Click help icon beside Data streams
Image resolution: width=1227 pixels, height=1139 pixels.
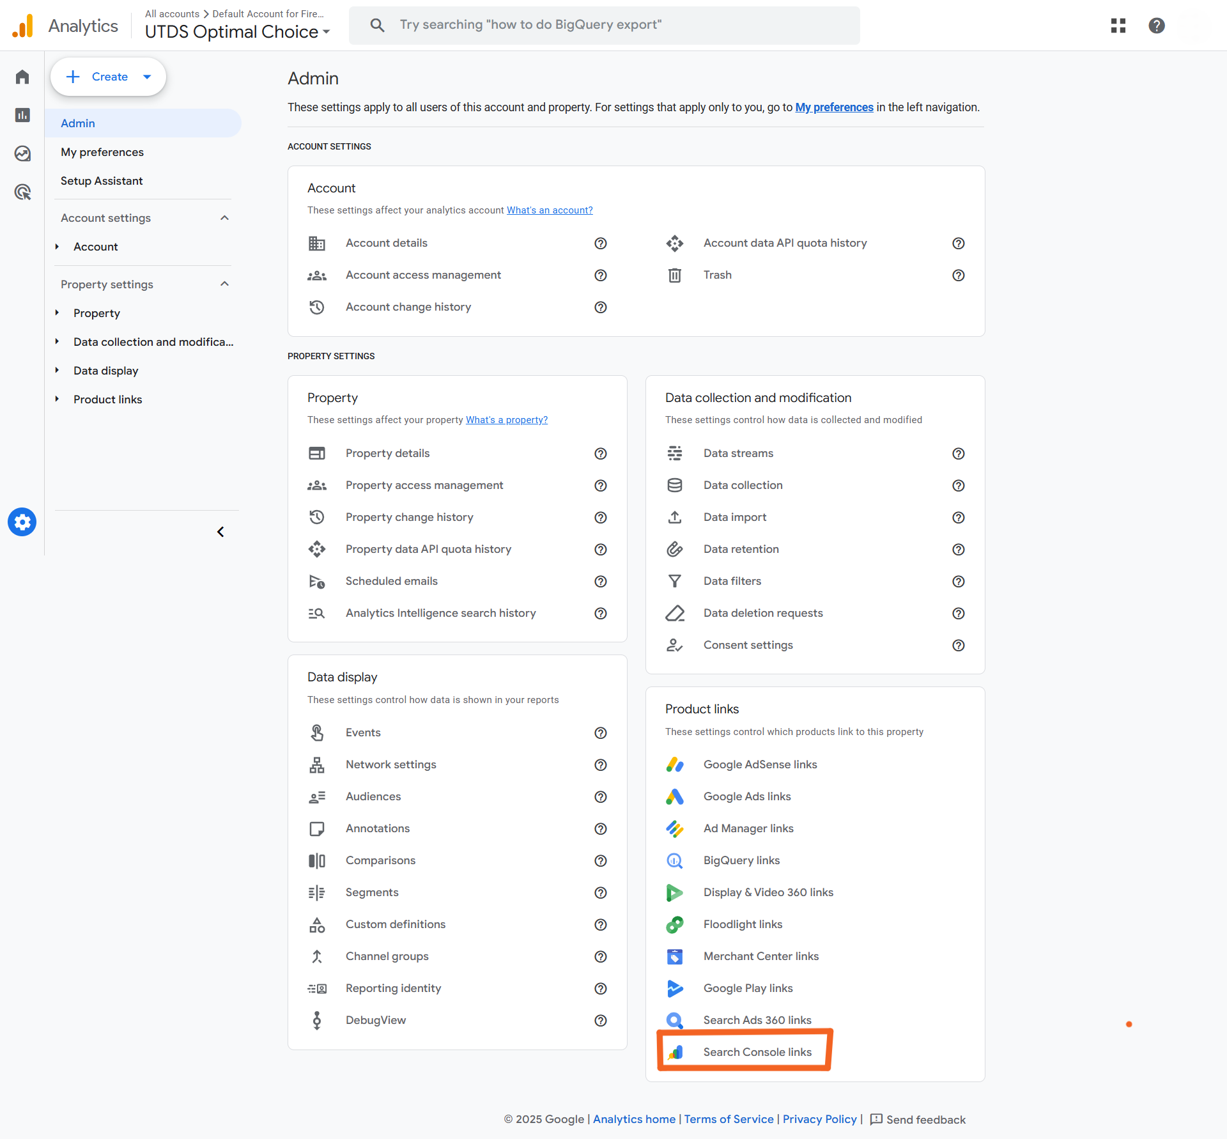pyautogui.click(x=959, y=454)
